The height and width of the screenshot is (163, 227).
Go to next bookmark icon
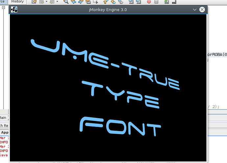point(113,2)
